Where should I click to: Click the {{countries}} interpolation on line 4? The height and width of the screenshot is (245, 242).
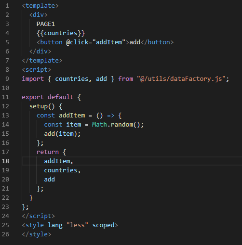61,33
